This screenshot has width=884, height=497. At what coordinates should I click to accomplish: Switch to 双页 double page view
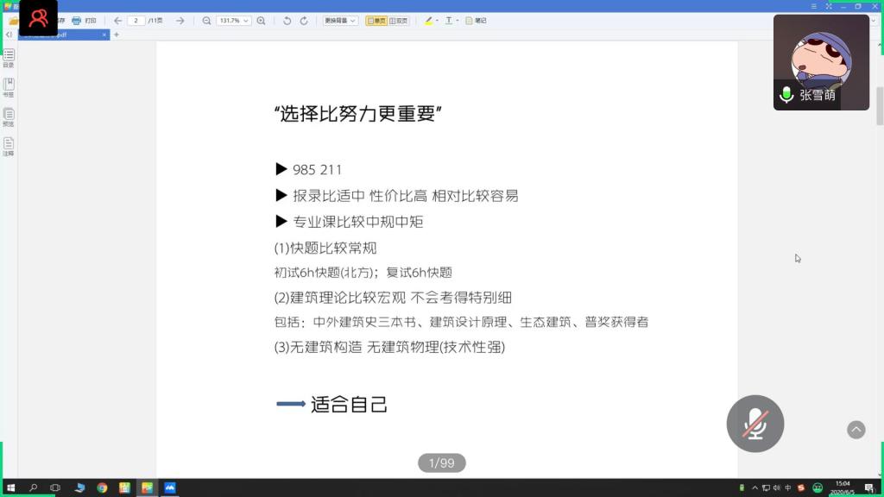click(x=399, y=20)
